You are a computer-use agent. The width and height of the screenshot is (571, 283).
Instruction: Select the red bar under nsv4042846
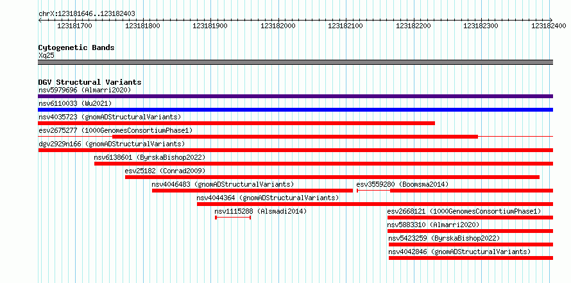(x=471, y=258)
